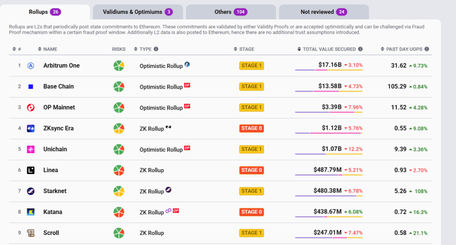Sort table by the # column
Image resolution: width=456 pixels, height=245 pixels.
coord(17,49)
